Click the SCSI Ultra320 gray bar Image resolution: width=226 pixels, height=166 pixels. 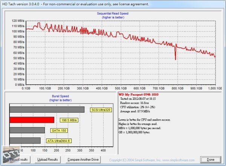coord(47,110)
